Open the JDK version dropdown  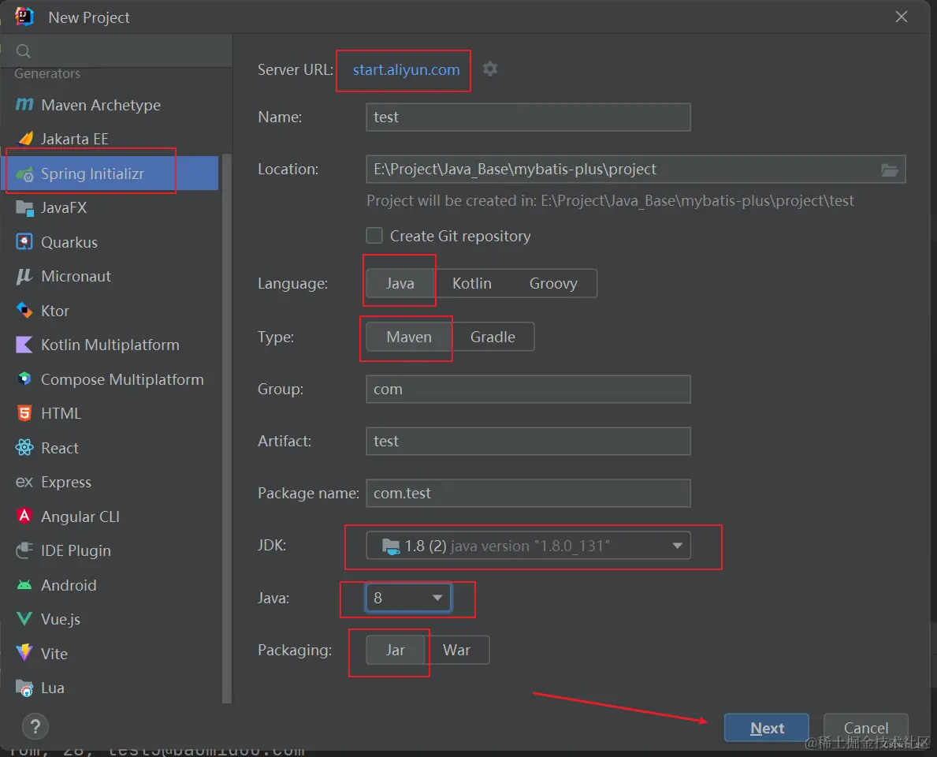pyautogui.click(x=528, y=546)
